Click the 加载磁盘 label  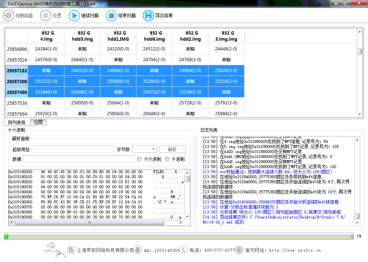point(24,15)
